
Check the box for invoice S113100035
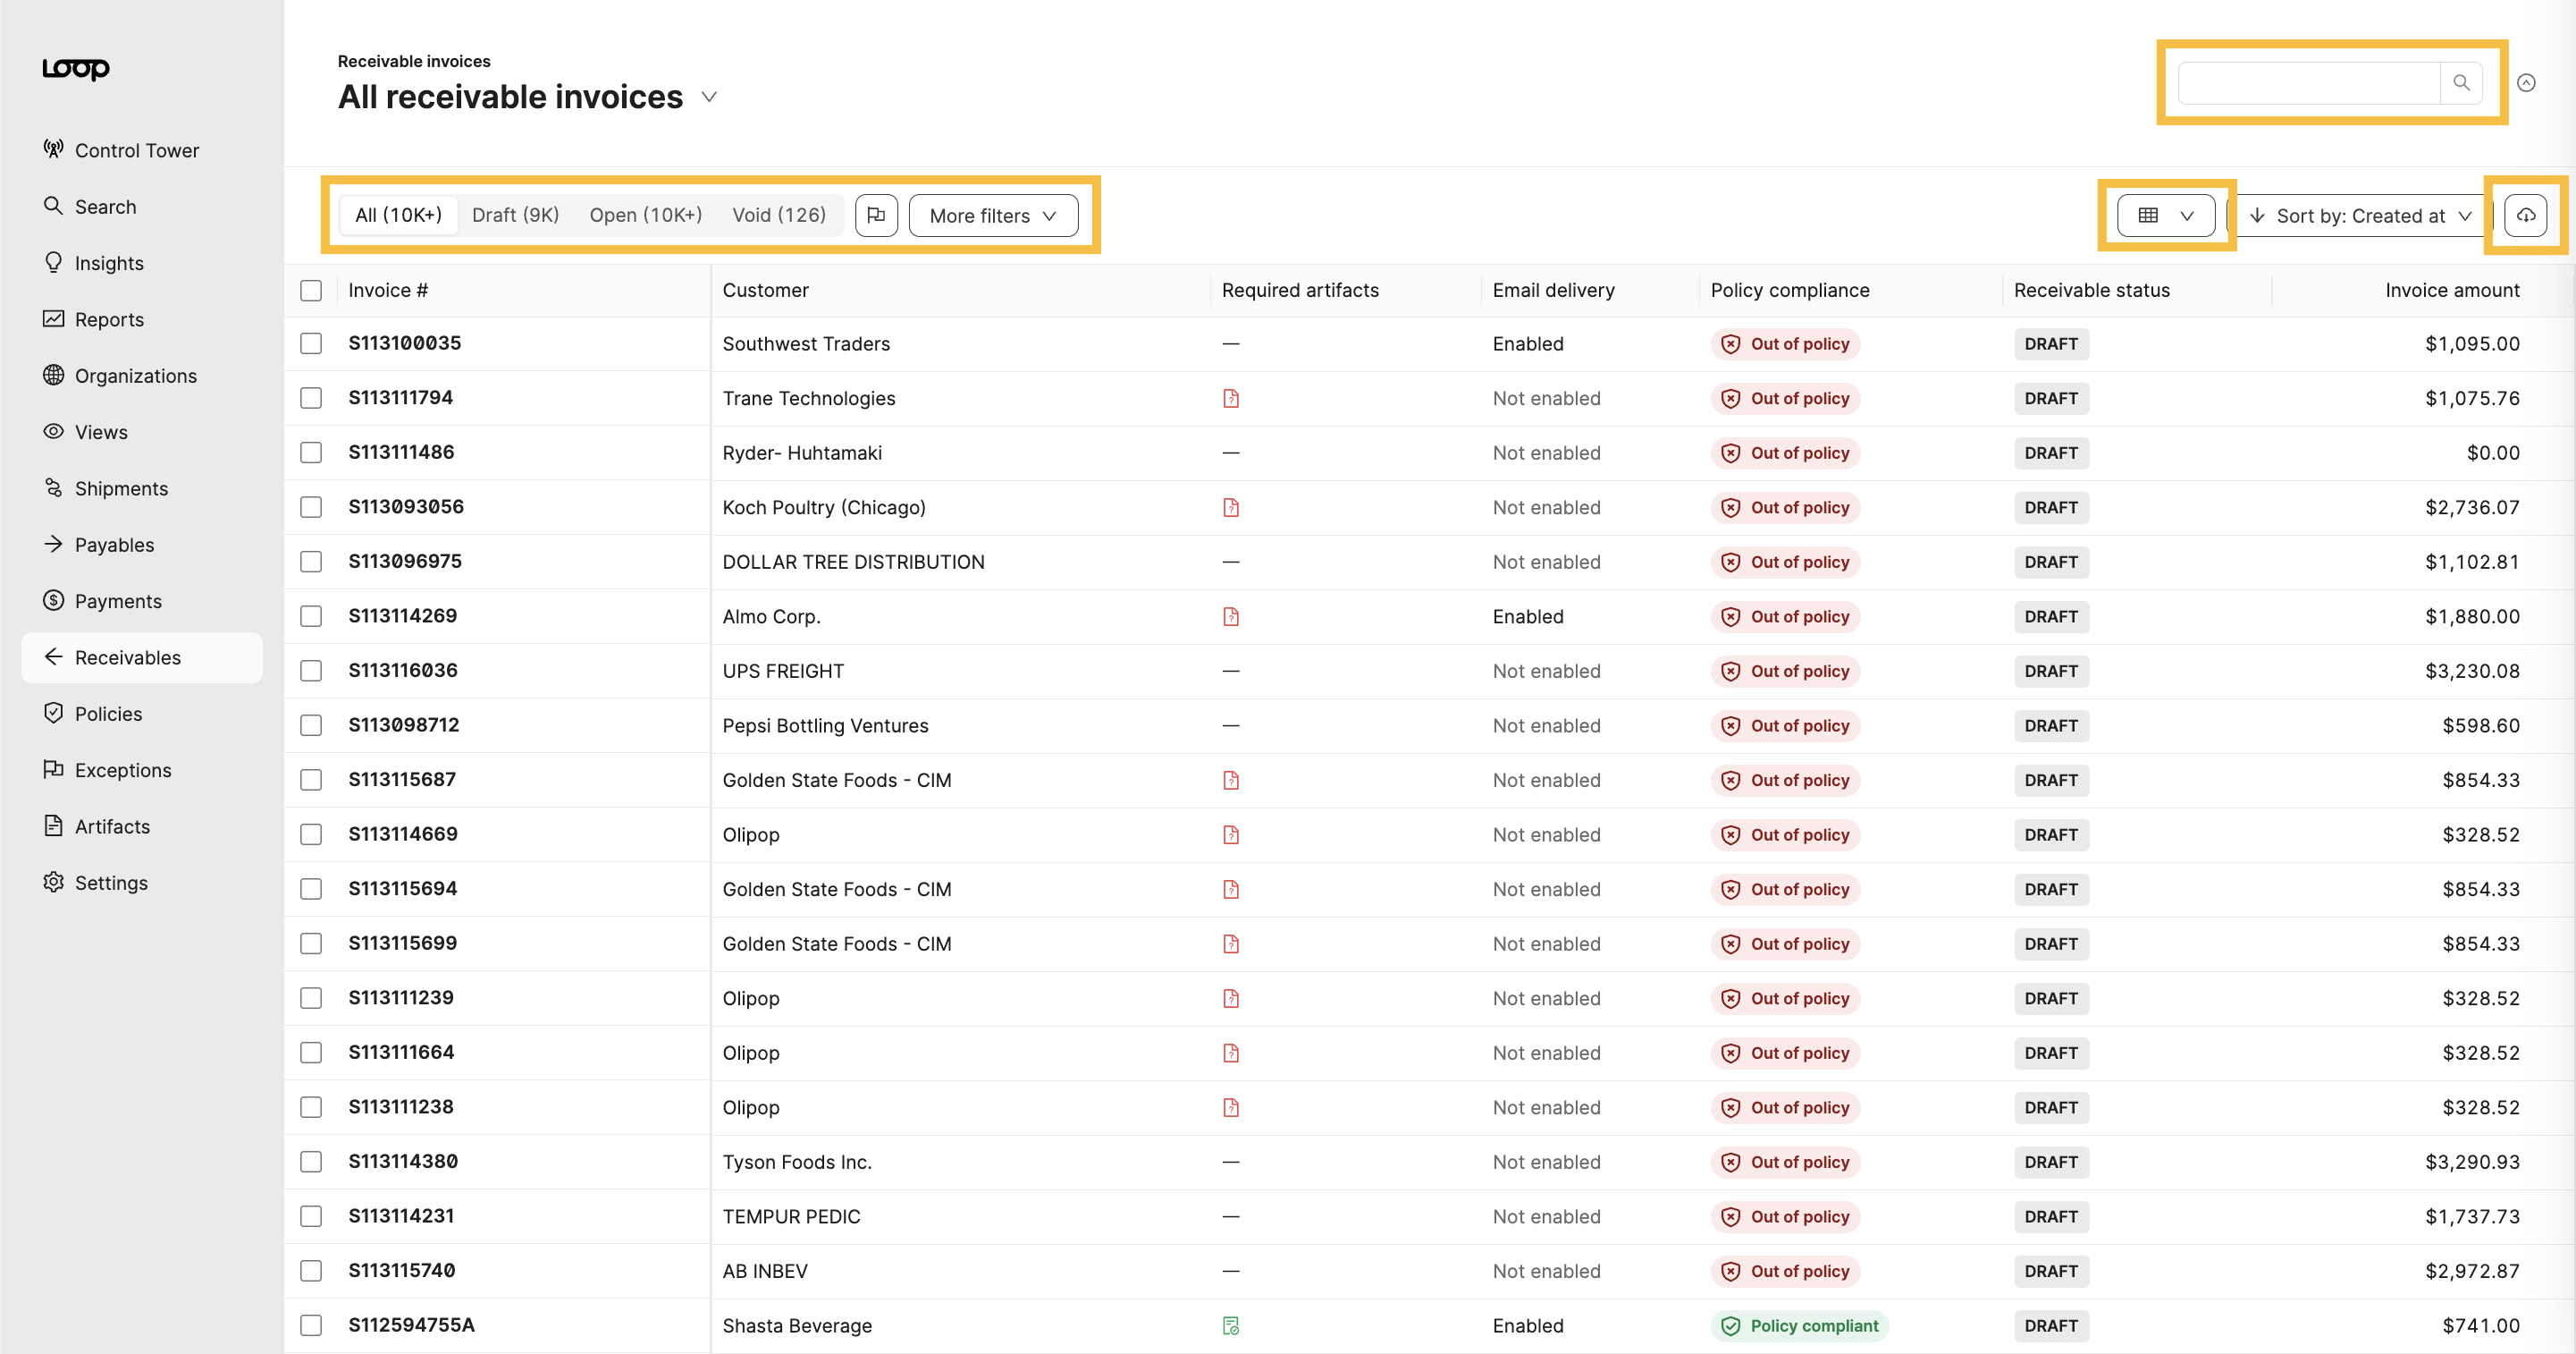click(311, 343)
